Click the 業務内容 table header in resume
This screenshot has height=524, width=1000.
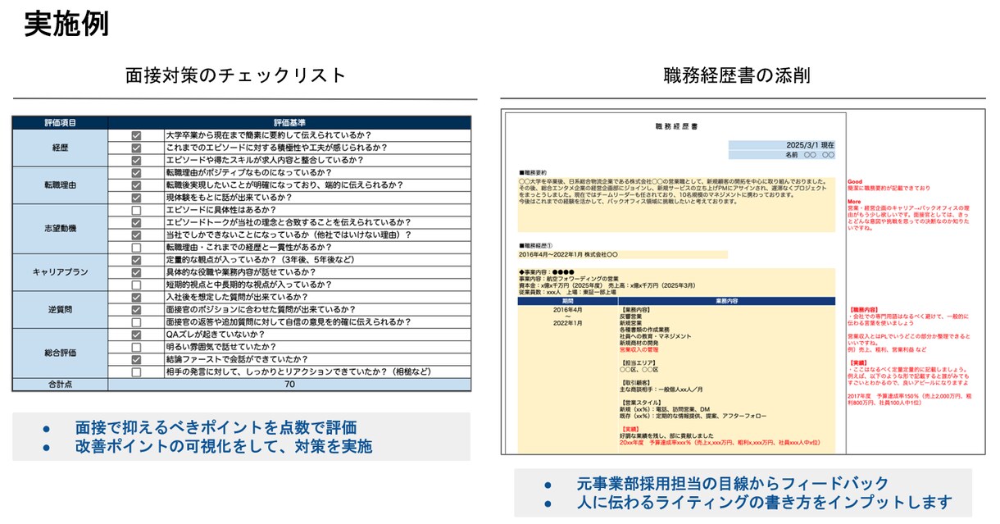click(726, 301)
